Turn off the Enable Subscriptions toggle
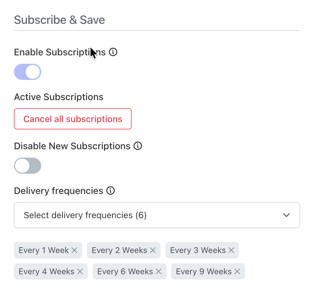The width and height of the screenshot is (314, 286). (28, 72)
